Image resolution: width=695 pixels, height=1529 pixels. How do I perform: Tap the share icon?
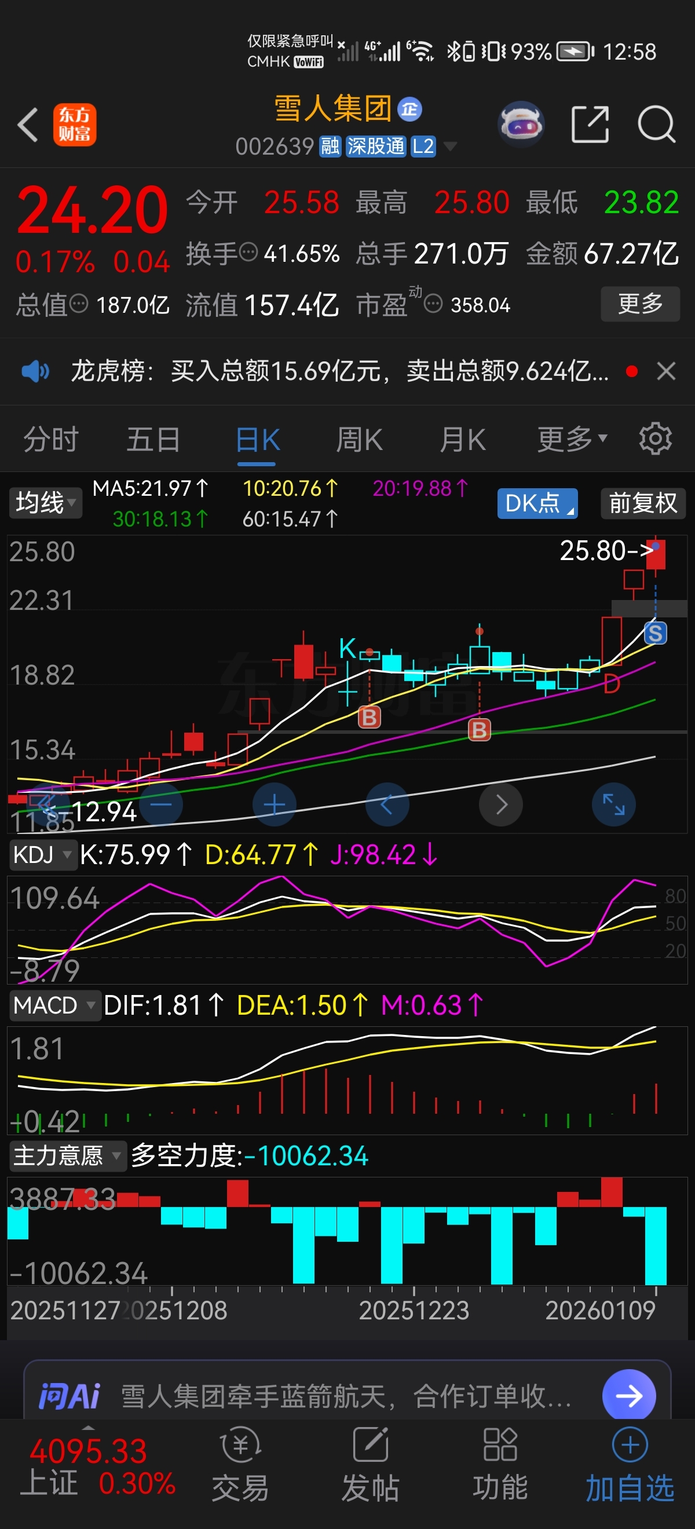pos(590,125)
